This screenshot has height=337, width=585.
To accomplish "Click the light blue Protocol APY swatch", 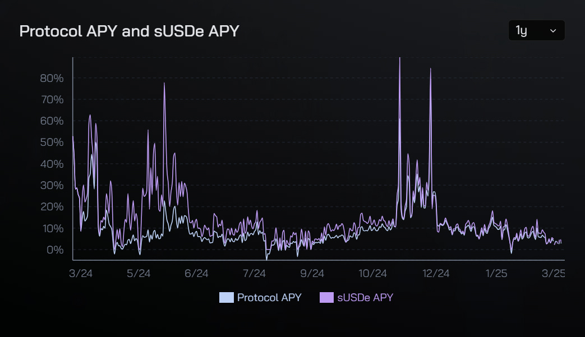I will pos(227,298).
